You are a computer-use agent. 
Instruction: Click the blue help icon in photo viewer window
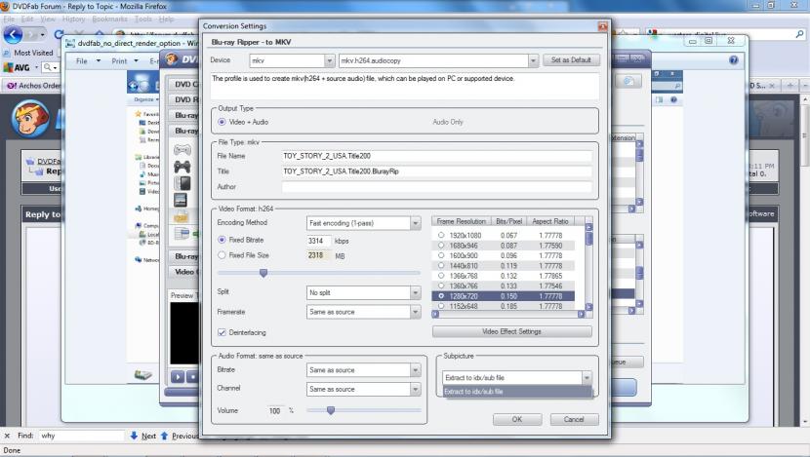733,60
